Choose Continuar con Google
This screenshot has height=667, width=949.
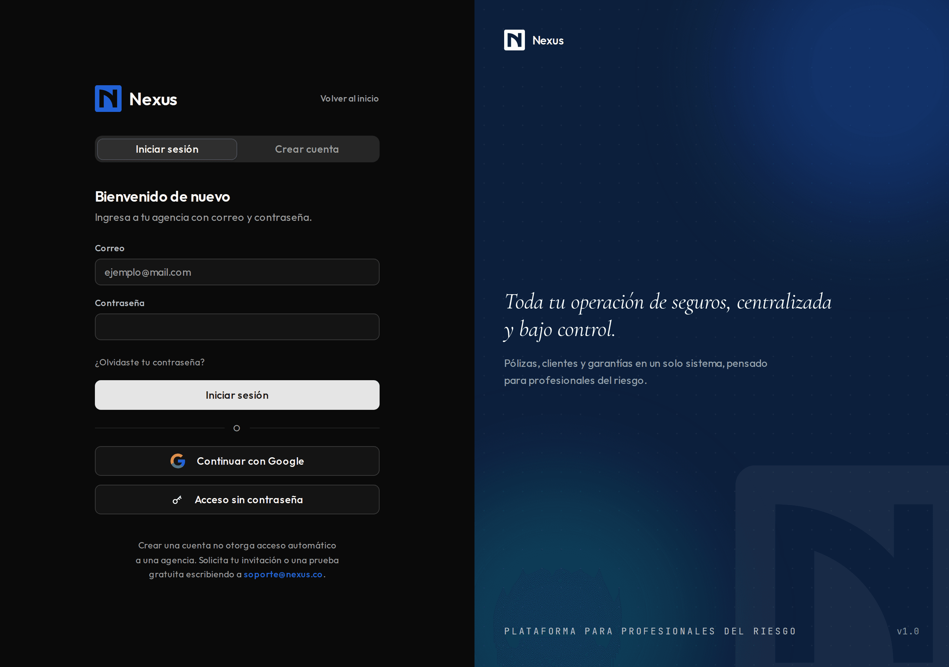tap(237, 461)
